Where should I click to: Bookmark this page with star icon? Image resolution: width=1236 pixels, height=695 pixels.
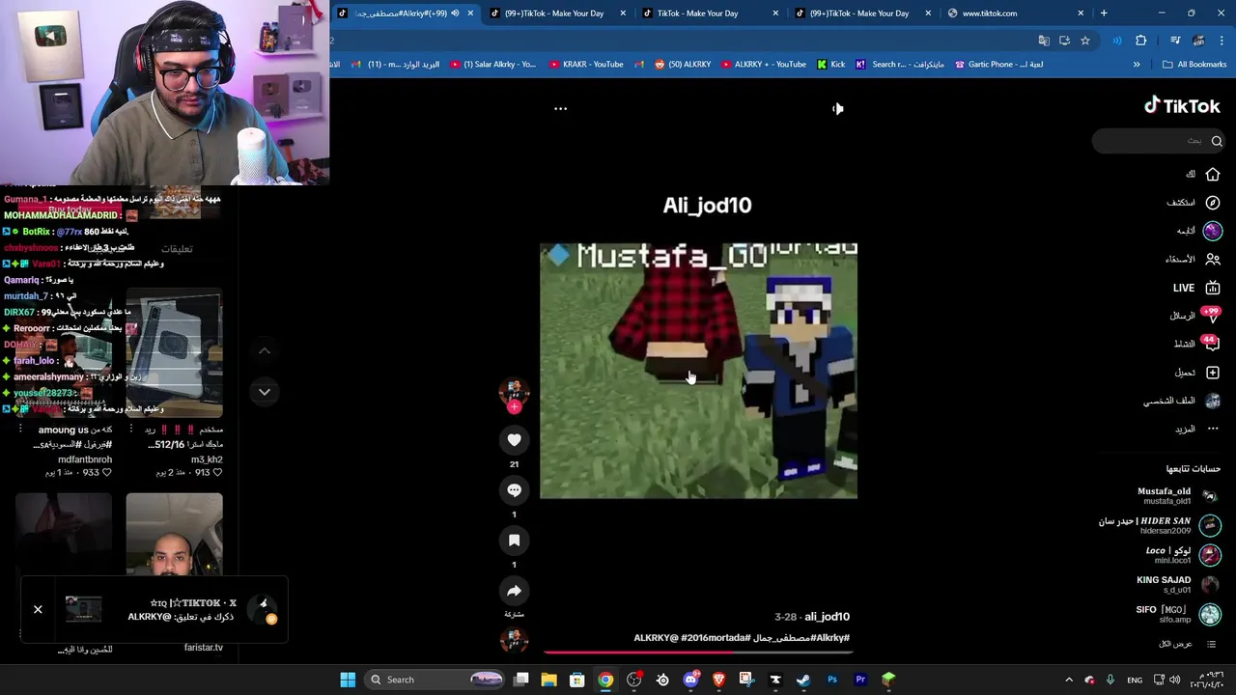coord(1085,41)
